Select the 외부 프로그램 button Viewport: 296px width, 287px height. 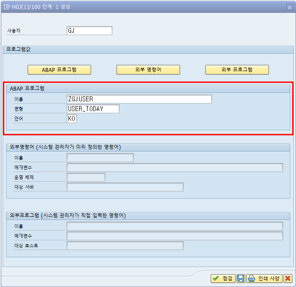237,70
